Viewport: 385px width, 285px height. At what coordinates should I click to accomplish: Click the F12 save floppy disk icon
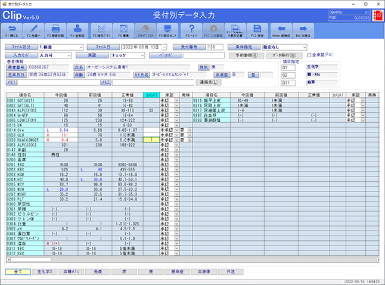click(x=257, y=31)
